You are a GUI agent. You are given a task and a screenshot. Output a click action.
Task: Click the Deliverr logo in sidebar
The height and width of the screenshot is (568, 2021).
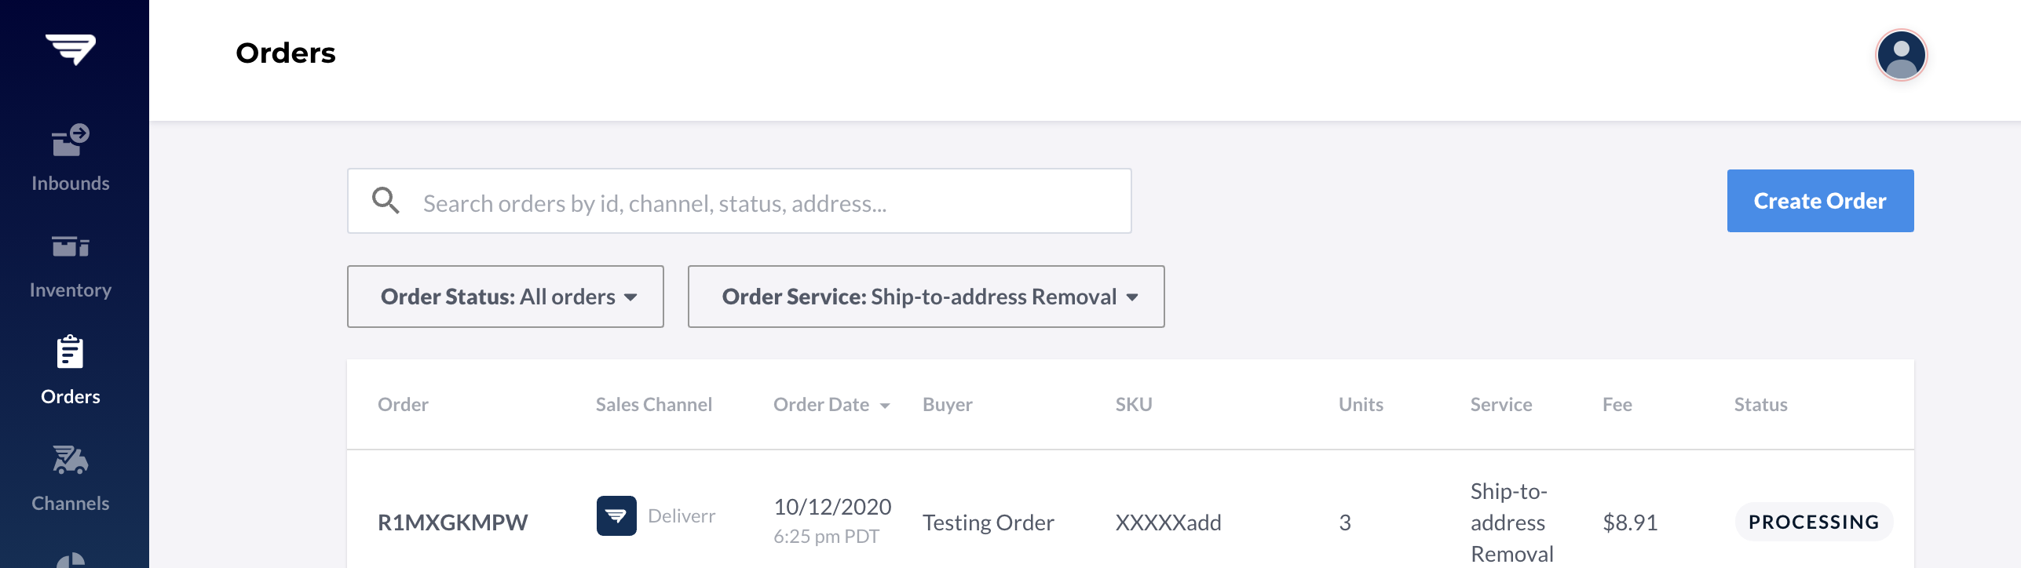click(71, 49)
